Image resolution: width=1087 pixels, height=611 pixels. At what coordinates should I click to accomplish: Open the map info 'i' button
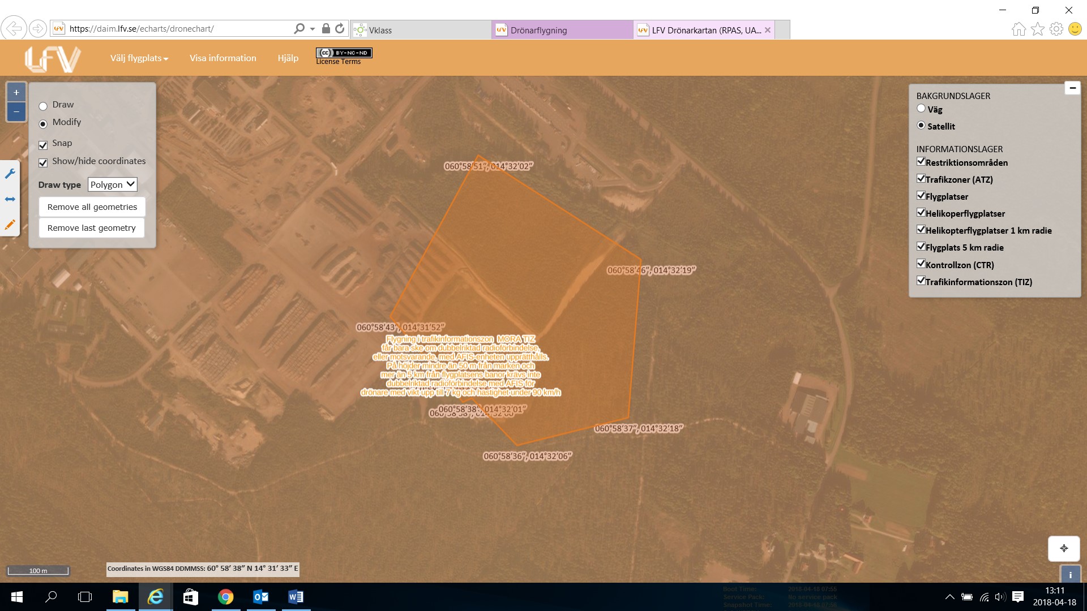[1070, 574]
